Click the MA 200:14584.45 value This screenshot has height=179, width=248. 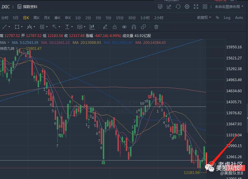151,42
